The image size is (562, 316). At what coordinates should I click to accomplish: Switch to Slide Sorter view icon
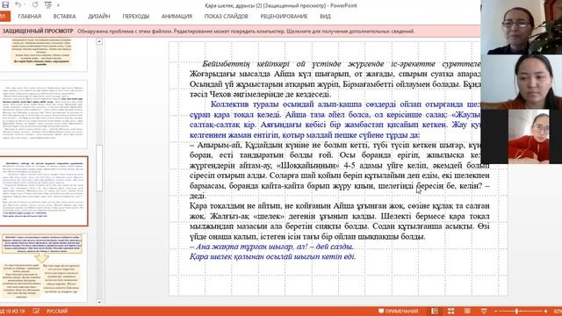click(450, 311)
